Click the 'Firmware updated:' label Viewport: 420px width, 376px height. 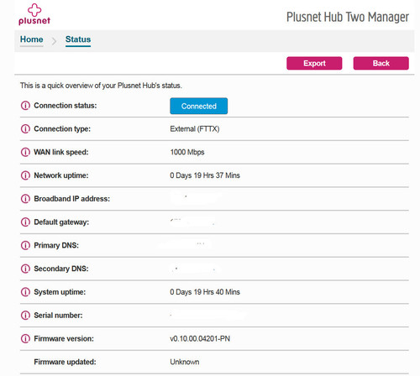[65, 362]
